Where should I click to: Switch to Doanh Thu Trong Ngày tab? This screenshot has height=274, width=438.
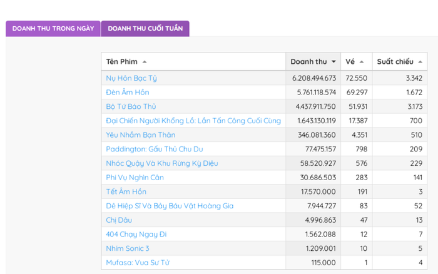[53, 29]
